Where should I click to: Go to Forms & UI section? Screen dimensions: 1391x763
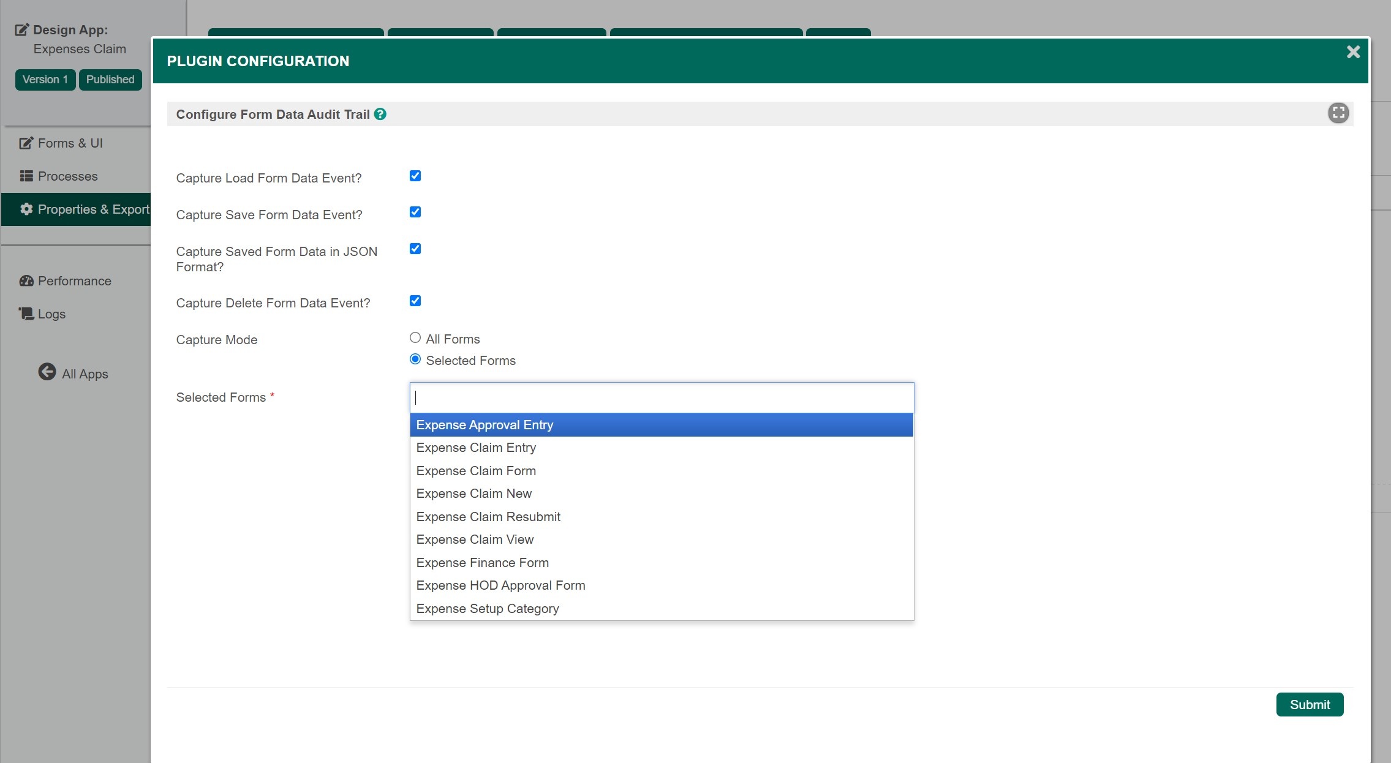click(70, 143)
